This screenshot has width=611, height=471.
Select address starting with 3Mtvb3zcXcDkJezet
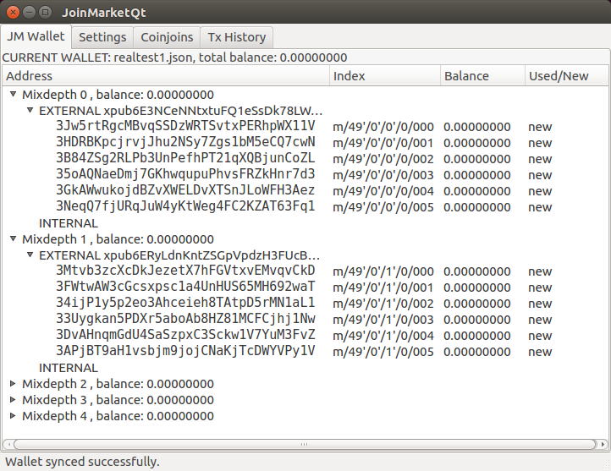pyautogui.click(x=185, y=271)
